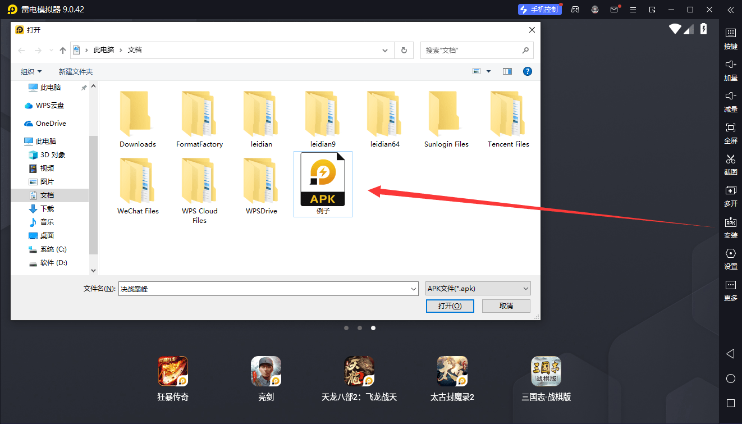Tap the Android back triangle button
This screenshot has width=742, height=424.
pyautogui.click(x=730, y=354)
